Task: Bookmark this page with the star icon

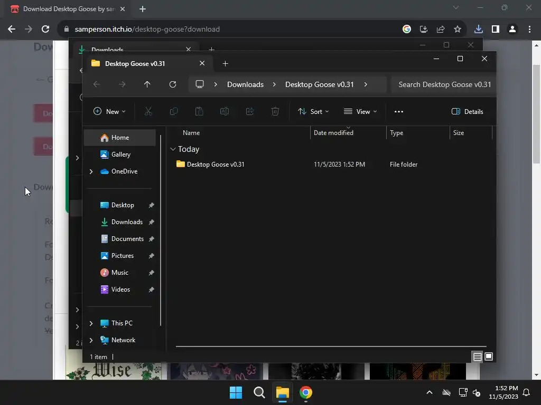Action: point(457,30)
